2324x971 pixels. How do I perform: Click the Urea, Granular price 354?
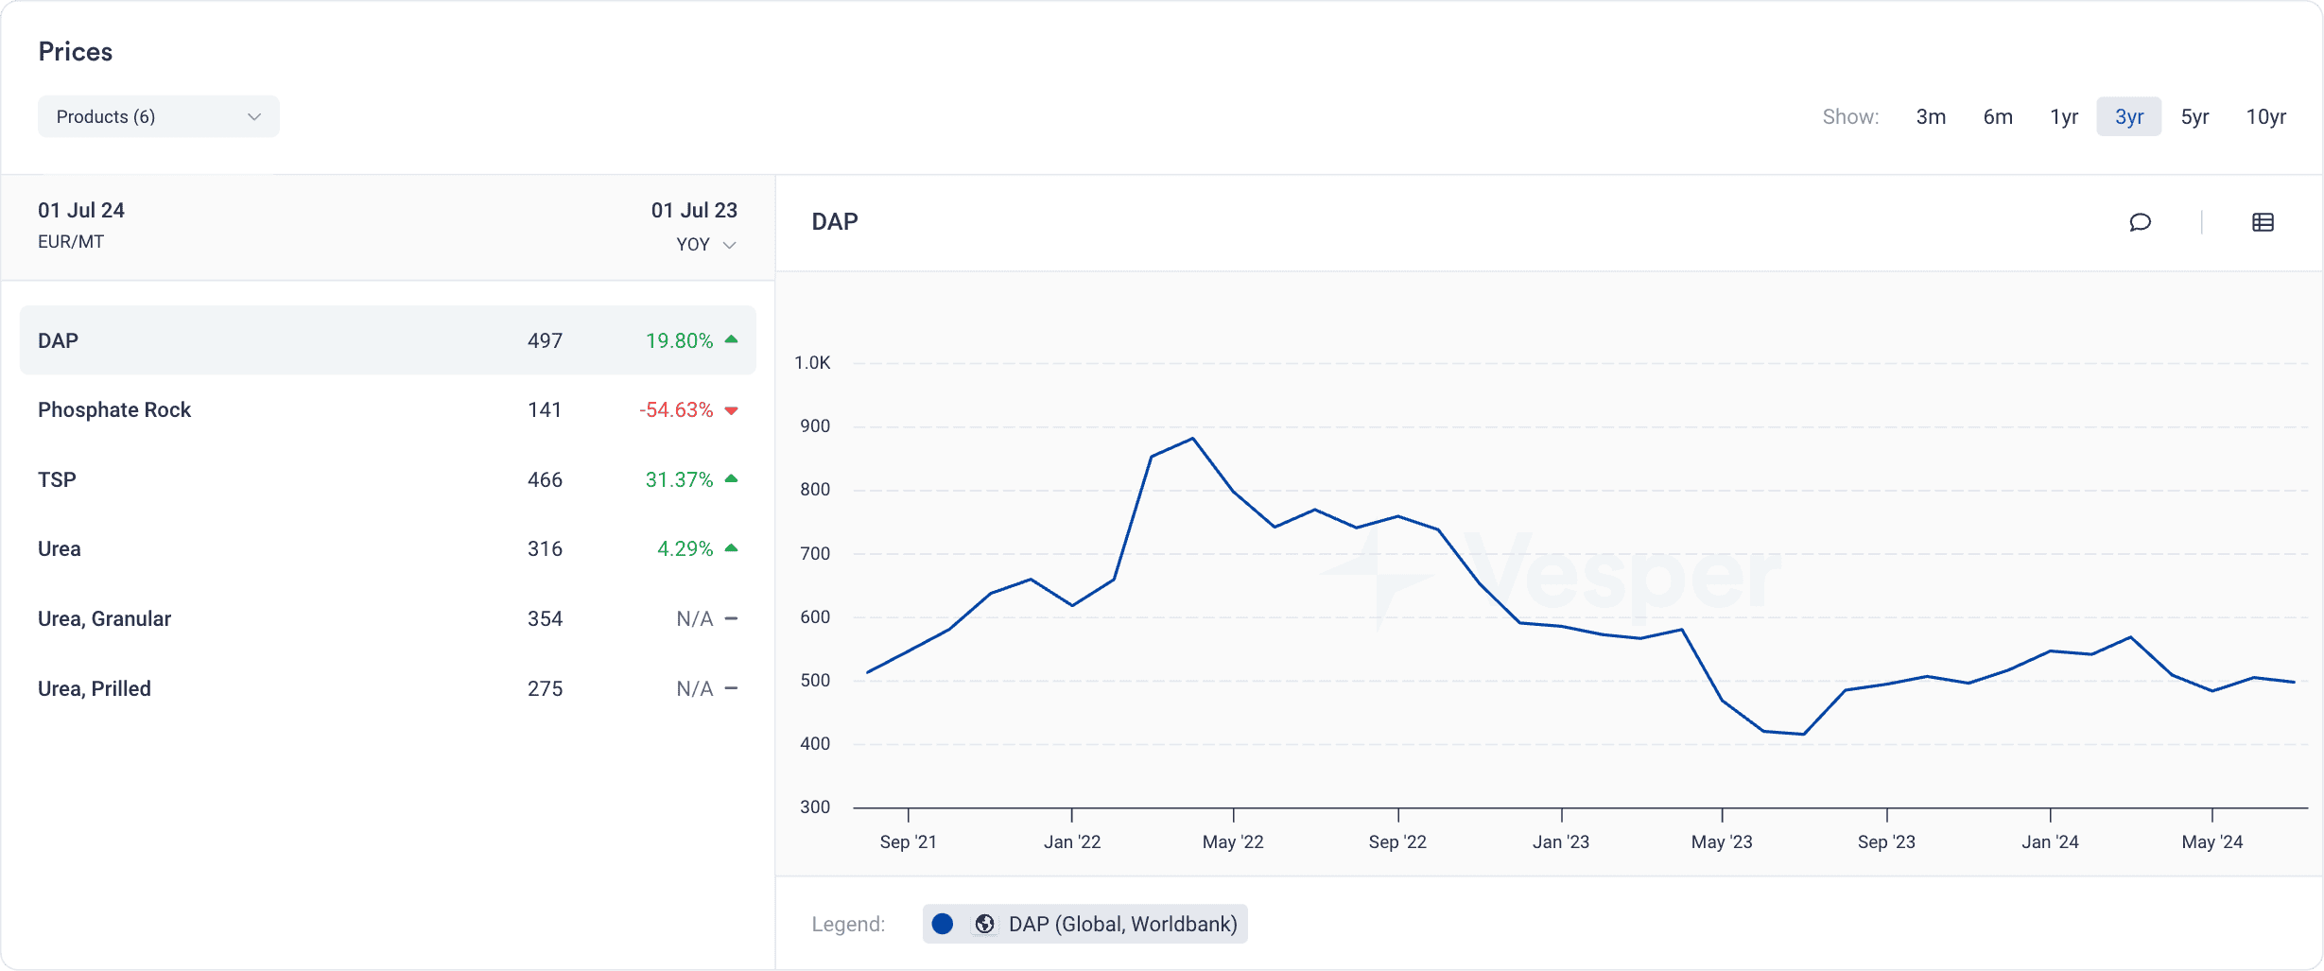click(545, 618)
